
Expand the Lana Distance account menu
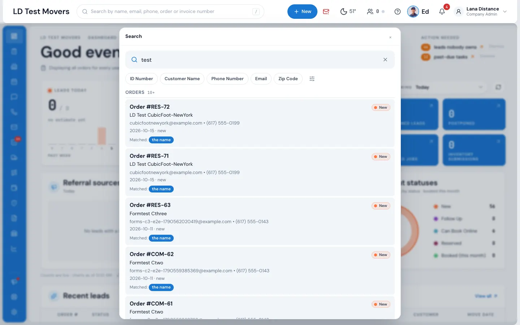pyautogui.click(x=481, y=12)
